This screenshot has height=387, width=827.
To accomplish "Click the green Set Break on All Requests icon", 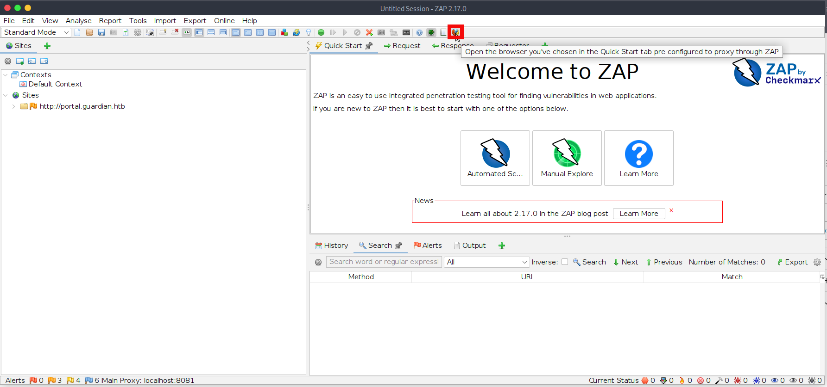I will click(x=321, y=32).
